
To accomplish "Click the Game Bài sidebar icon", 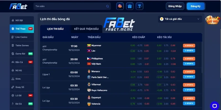I will pos(13,54).
